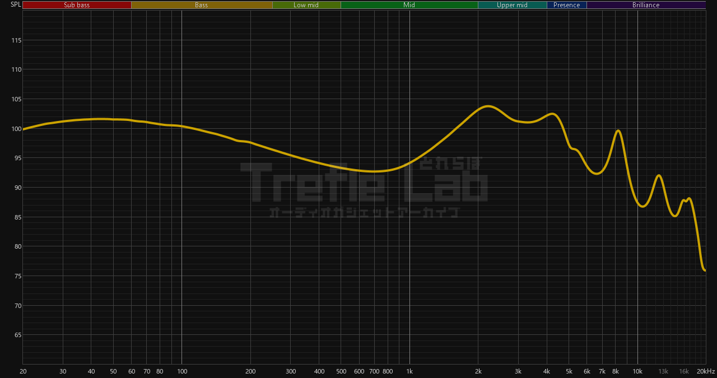Click the 50 Hz axis label

click(113, 371)
